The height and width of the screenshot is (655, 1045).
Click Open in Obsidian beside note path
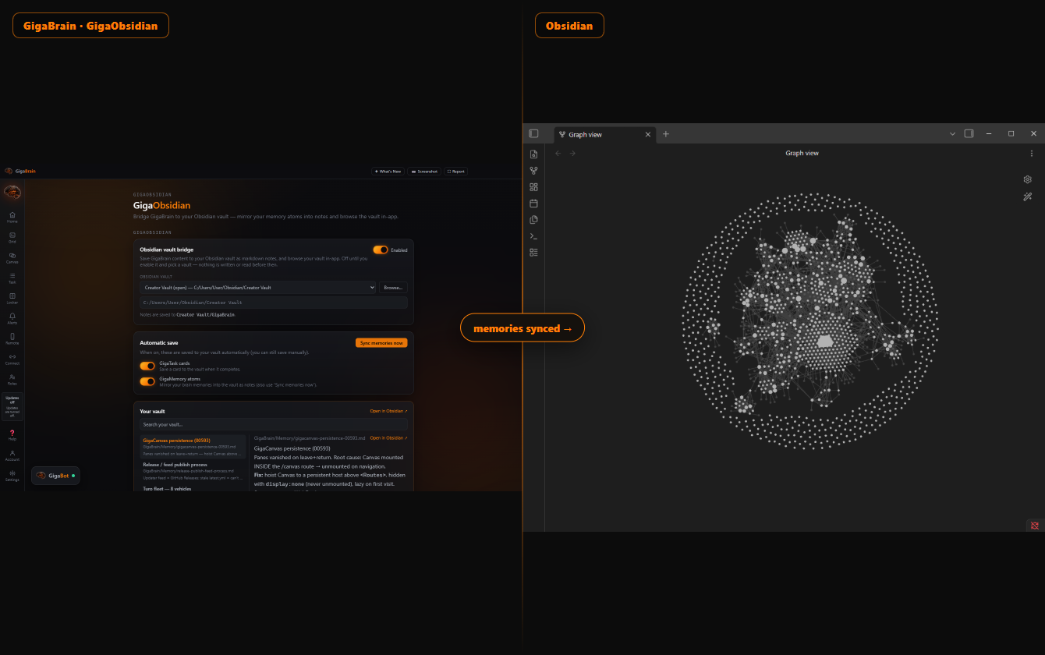[x=388, y=438]
